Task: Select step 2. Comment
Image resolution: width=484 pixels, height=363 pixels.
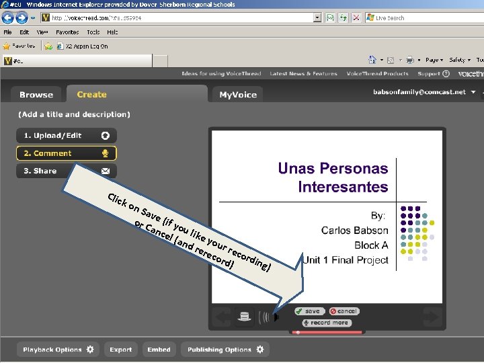Action: (67, 153)
